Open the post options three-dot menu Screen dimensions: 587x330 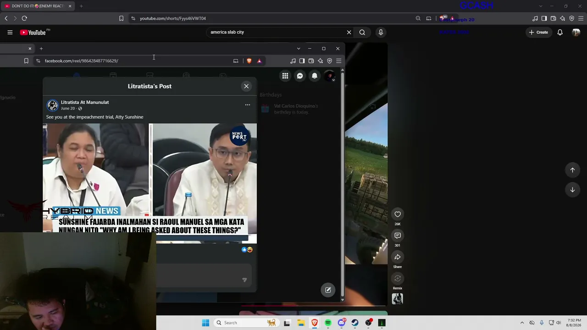pyautogui.click(x=248, y=105)
